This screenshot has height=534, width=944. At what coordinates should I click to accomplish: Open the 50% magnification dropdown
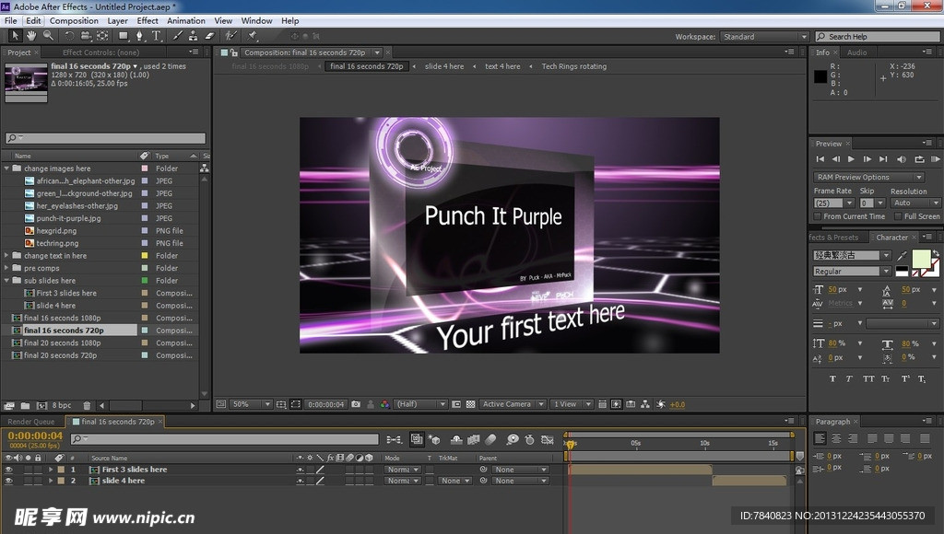251,404
